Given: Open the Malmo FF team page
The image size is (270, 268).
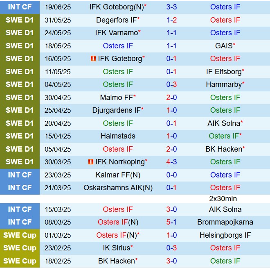Looking at the screenshot, I should (x=116, y=98).
